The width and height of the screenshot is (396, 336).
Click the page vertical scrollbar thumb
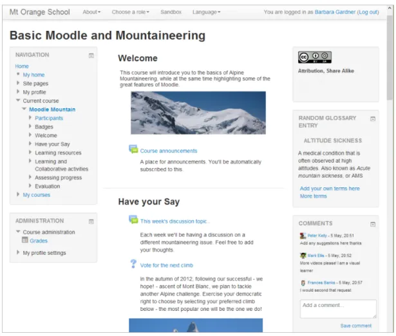(x=390, y=57)
